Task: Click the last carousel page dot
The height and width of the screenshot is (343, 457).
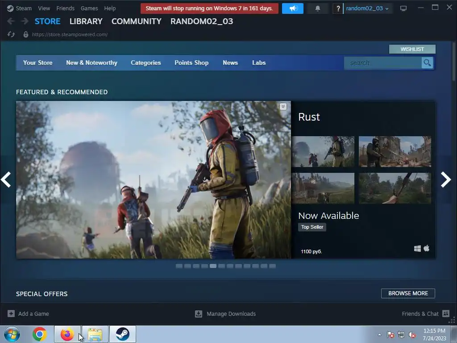Action: point(273,266)
